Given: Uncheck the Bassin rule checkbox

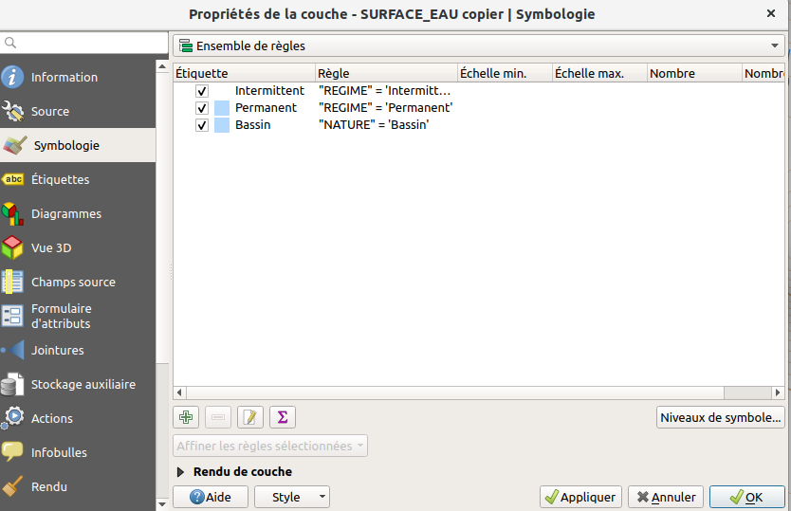Looking at the screenshot, I should click(202, 125).
